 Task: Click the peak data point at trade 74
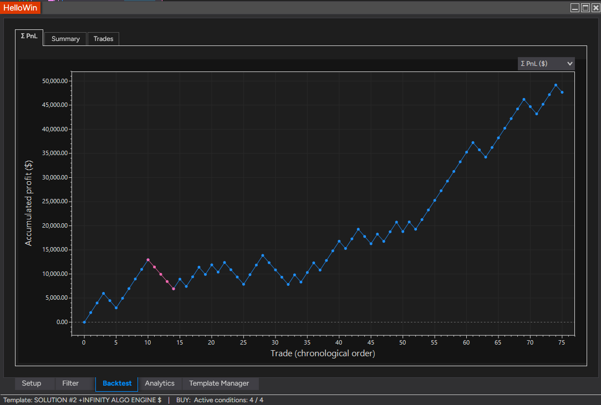coord(556,85)
